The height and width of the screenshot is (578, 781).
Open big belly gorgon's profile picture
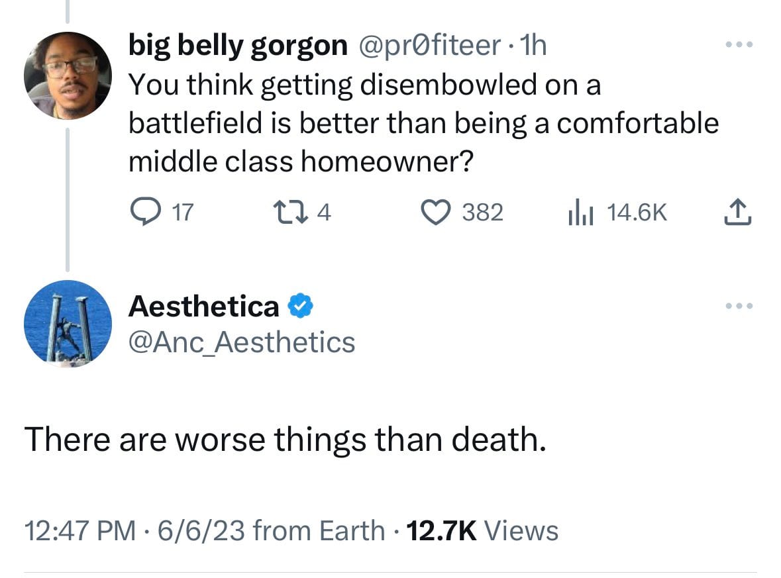coord(68,75)
